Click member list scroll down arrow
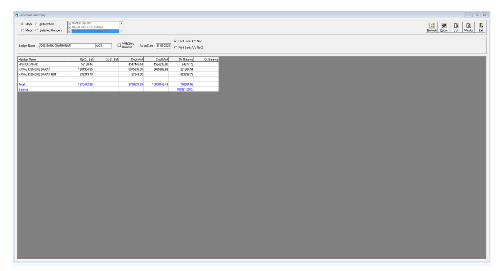503x271 pixels. click(121, 31)
